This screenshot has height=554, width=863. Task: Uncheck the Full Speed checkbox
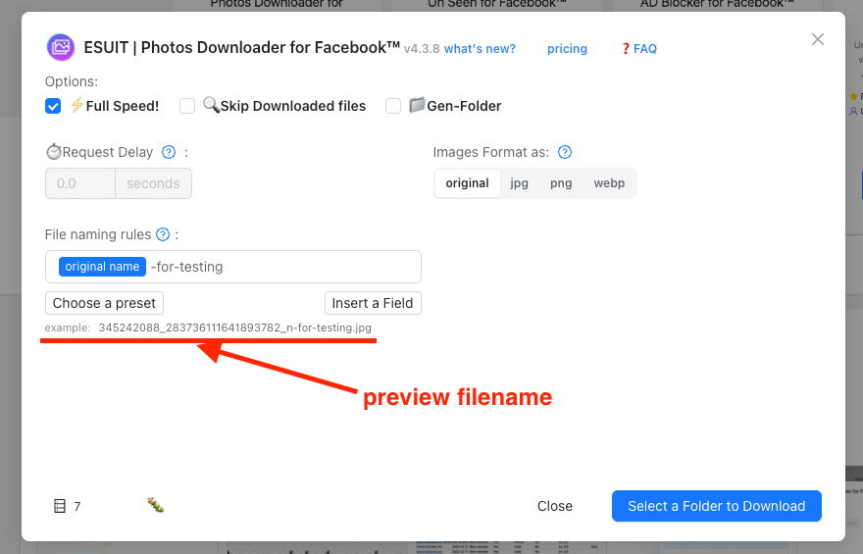click(x=53, y=106)
